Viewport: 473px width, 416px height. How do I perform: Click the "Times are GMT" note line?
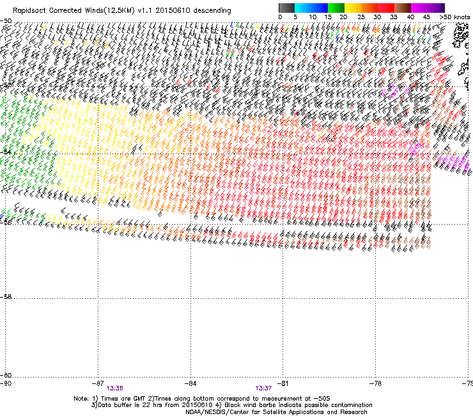pos(202,399)
